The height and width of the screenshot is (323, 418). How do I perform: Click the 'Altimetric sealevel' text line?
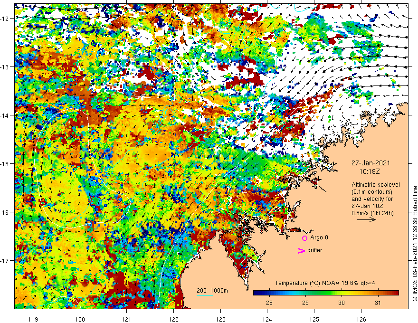coord(376,184)
